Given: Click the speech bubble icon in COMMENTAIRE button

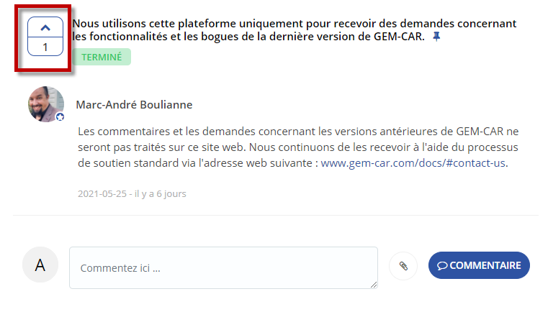Looking at the screenshot, I should 442,266.
